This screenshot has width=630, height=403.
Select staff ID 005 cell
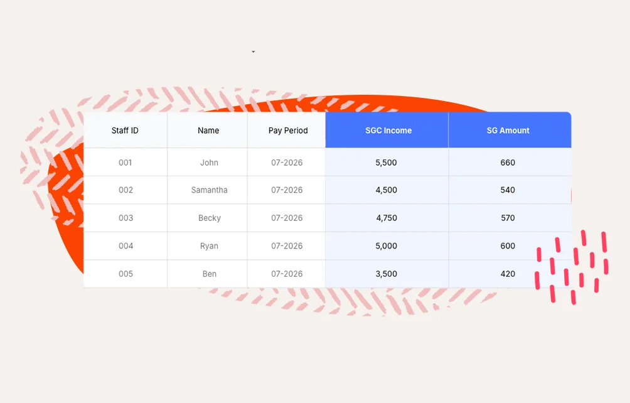pyautogui.click(x=125, y=274)
